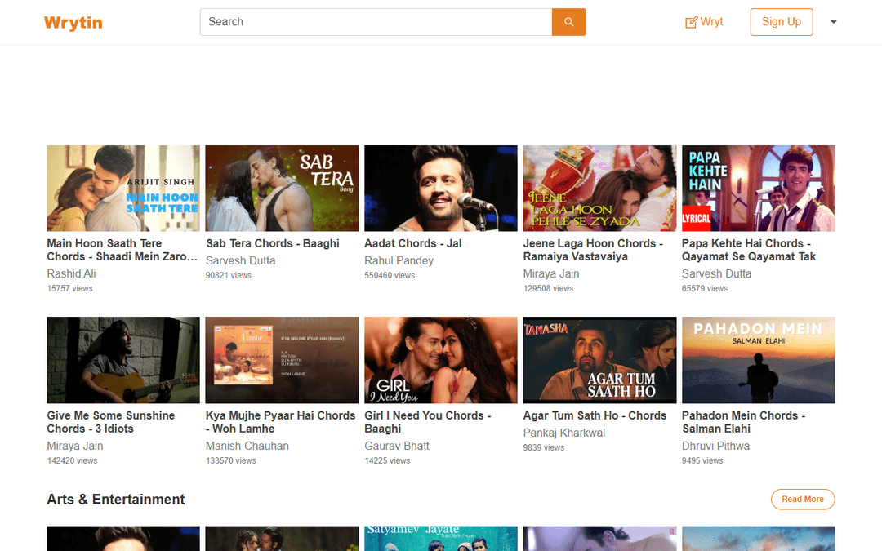Visit author Sarvesh Dutta under Sab Tera Chords
Screen dimensions: 882x551
(241, 261)
